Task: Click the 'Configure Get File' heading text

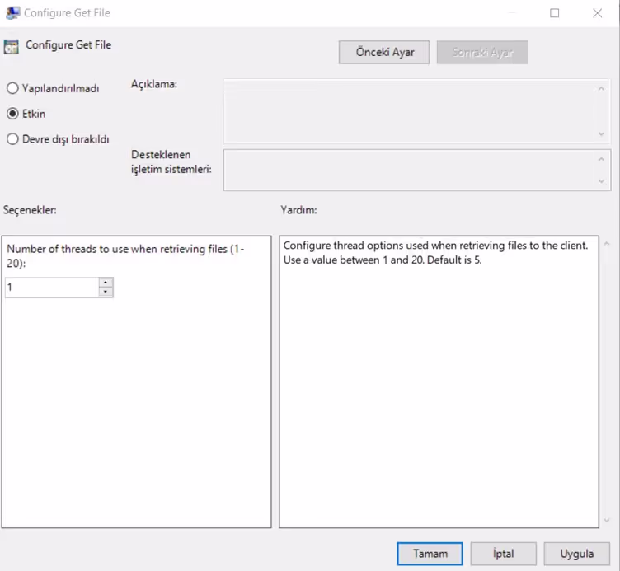Action: pyautogui.click(x=68, y=45)
